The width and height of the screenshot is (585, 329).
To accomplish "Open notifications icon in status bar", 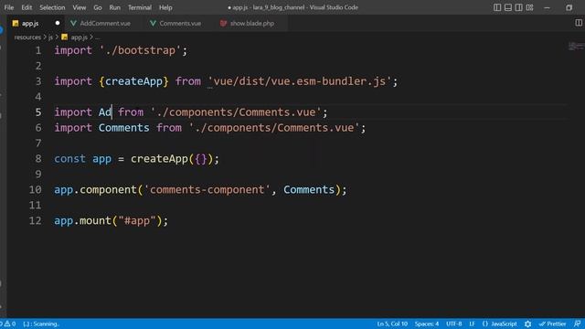I will 577,324.
